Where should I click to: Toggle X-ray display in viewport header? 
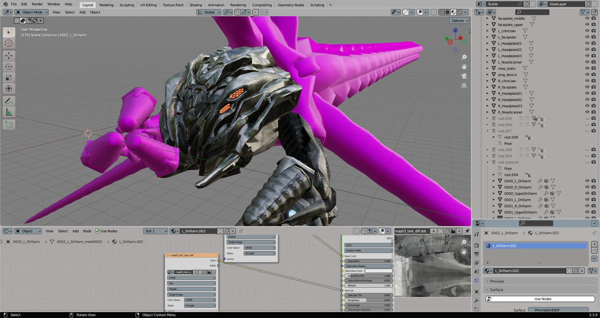point(434,12)
